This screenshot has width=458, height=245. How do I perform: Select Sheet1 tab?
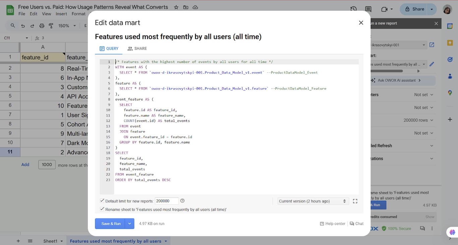50,241
